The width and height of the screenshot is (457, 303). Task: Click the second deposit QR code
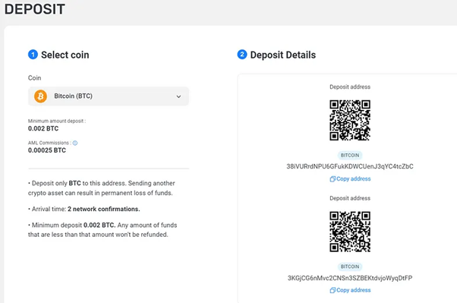click(350, 232)
